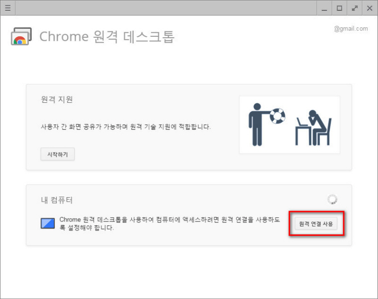
Task: Click the @gmail.com account text
Action: (x=351, y=29)
